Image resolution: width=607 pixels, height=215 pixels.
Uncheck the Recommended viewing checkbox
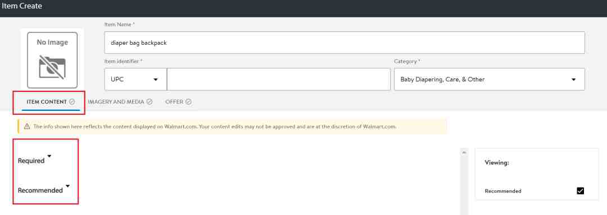pos(580,191)
